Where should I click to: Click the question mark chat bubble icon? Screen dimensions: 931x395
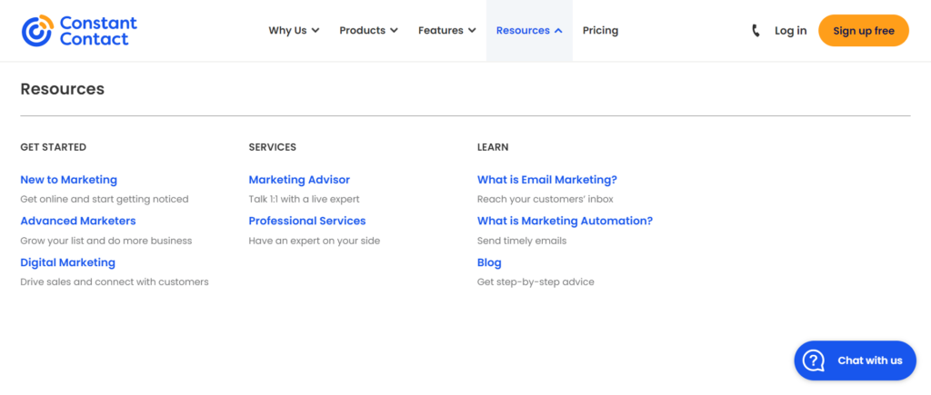point(814,360)
